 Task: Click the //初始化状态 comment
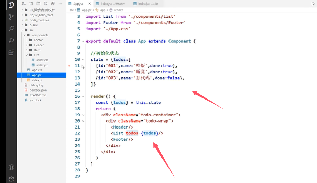click(105, 53)
